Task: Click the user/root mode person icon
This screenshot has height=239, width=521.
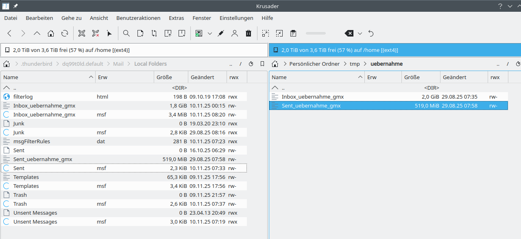Action: pos(235,33)
